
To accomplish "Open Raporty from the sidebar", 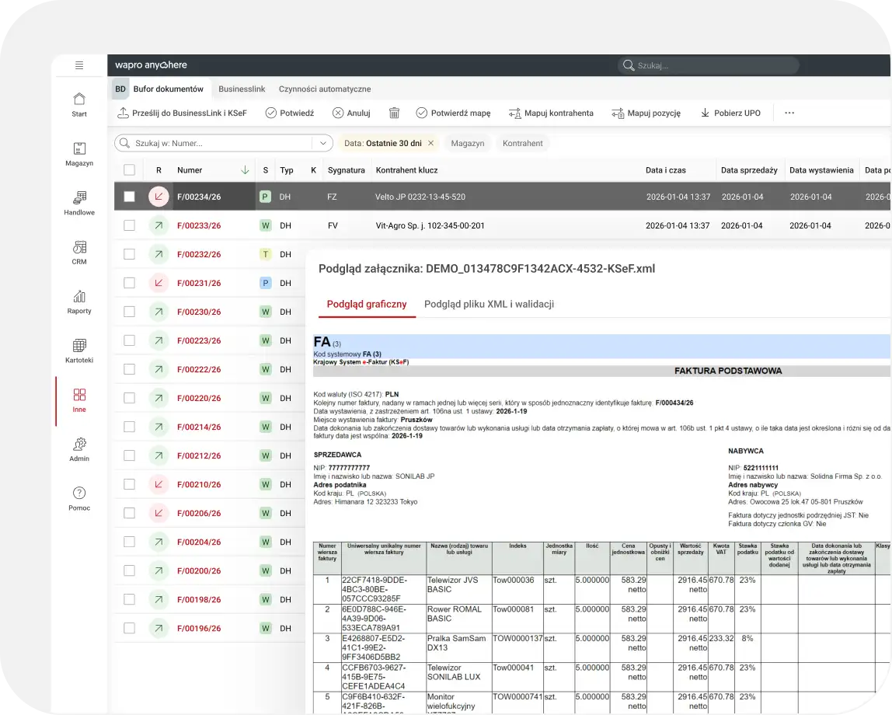I will click(x=79, y=302).
